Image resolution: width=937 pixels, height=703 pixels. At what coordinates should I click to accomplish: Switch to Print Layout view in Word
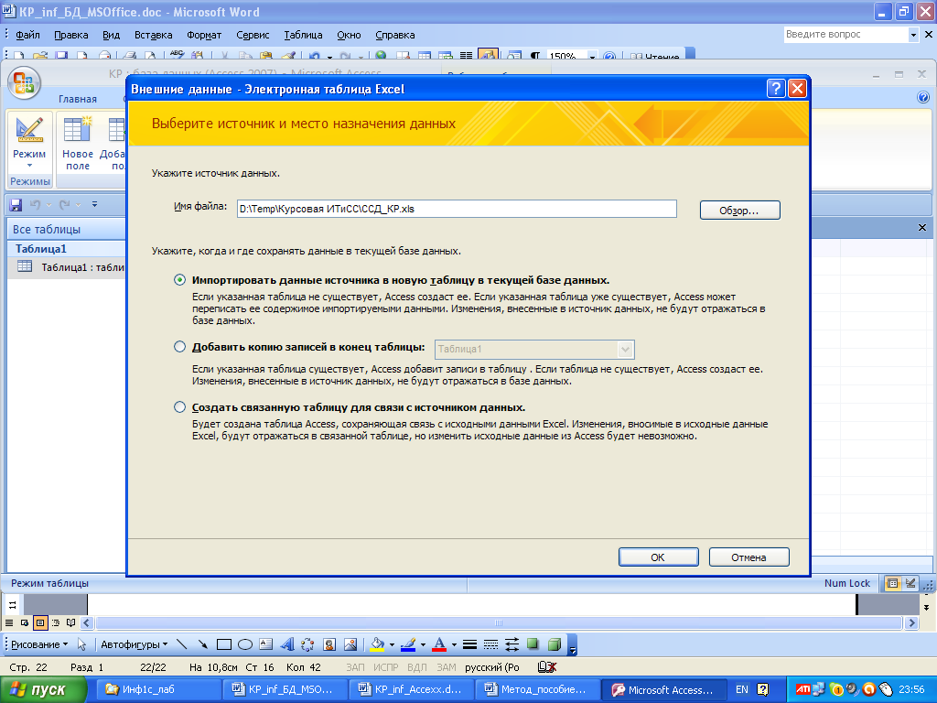click(40, 622)
